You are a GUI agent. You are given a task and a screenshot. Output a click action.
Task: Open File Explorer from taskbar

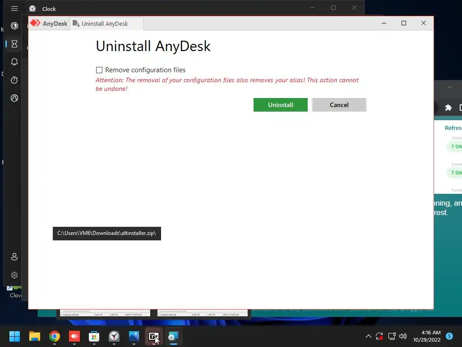[x=34, y=336]
